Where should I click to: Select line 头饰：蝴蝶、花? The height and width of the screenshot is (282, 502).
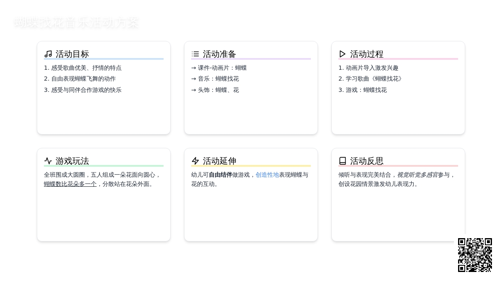coord(215,90)
